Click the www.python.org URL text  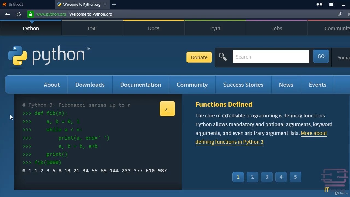[x=51, y=14]
